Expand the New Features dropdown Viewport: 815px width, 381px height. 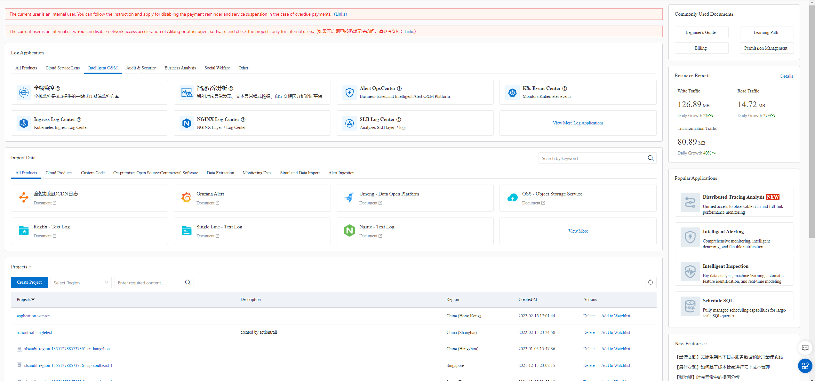point(706,344)
